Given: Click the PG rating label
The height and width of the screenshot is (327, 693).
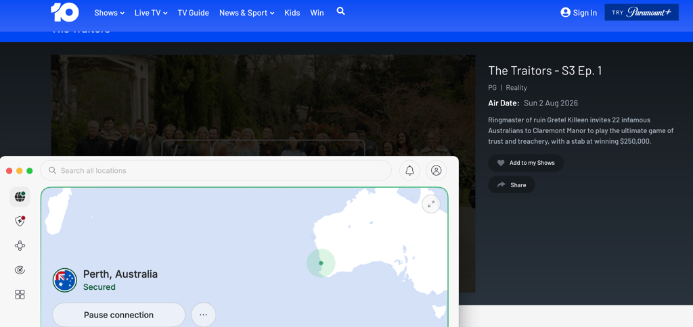Looking at the screenshot, I should (493, 87).
